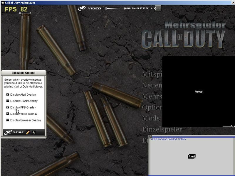Viewport: 235px width, 176px height.
Task: Uncheck Display Alert Overlay
Action: pos(8,94)
